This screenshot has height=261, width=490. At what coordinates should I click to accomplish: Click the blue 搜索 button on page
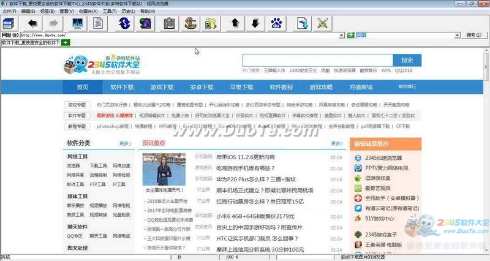pyautogui.click(x=407, y=60)
